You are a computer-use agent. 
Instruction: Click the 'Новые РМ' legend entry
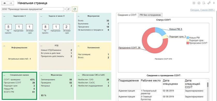pos(193,38)
